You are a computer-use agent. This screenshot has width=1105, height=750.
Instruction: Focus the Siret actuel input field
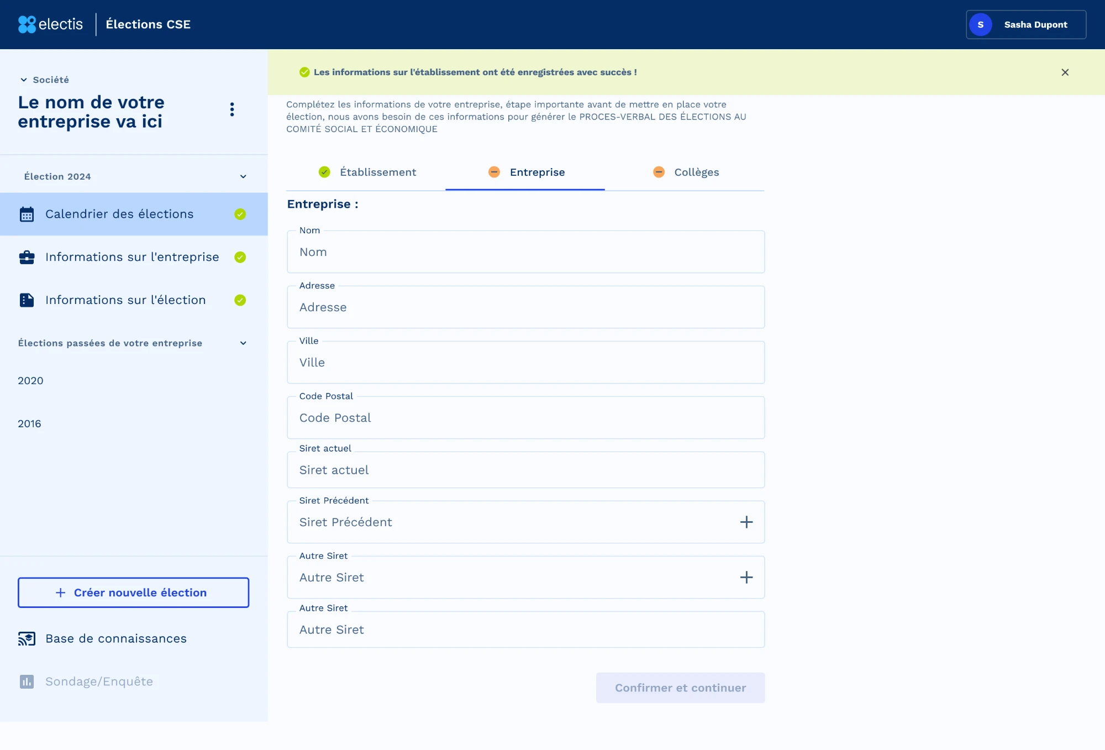(526, 470)
